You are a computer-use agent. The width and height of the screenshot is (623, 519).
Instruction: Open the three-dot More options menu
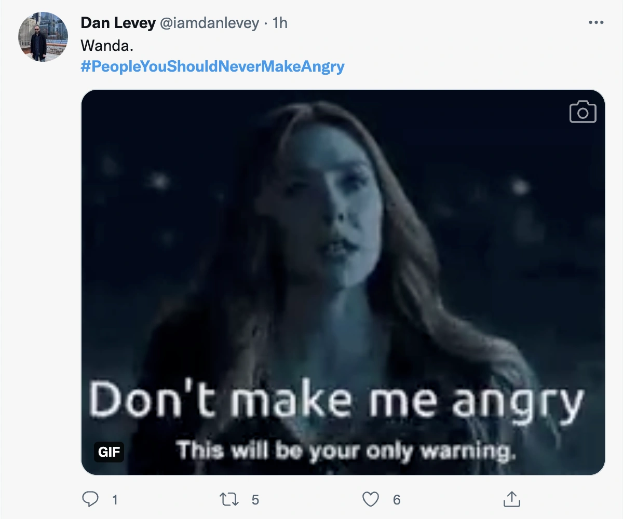[x=595, y=23]
